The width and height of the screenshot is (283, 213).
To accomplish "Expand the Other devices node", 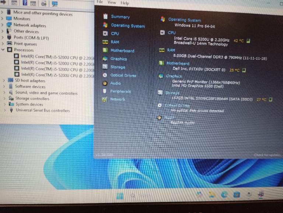I will click(x=2, y=31).
